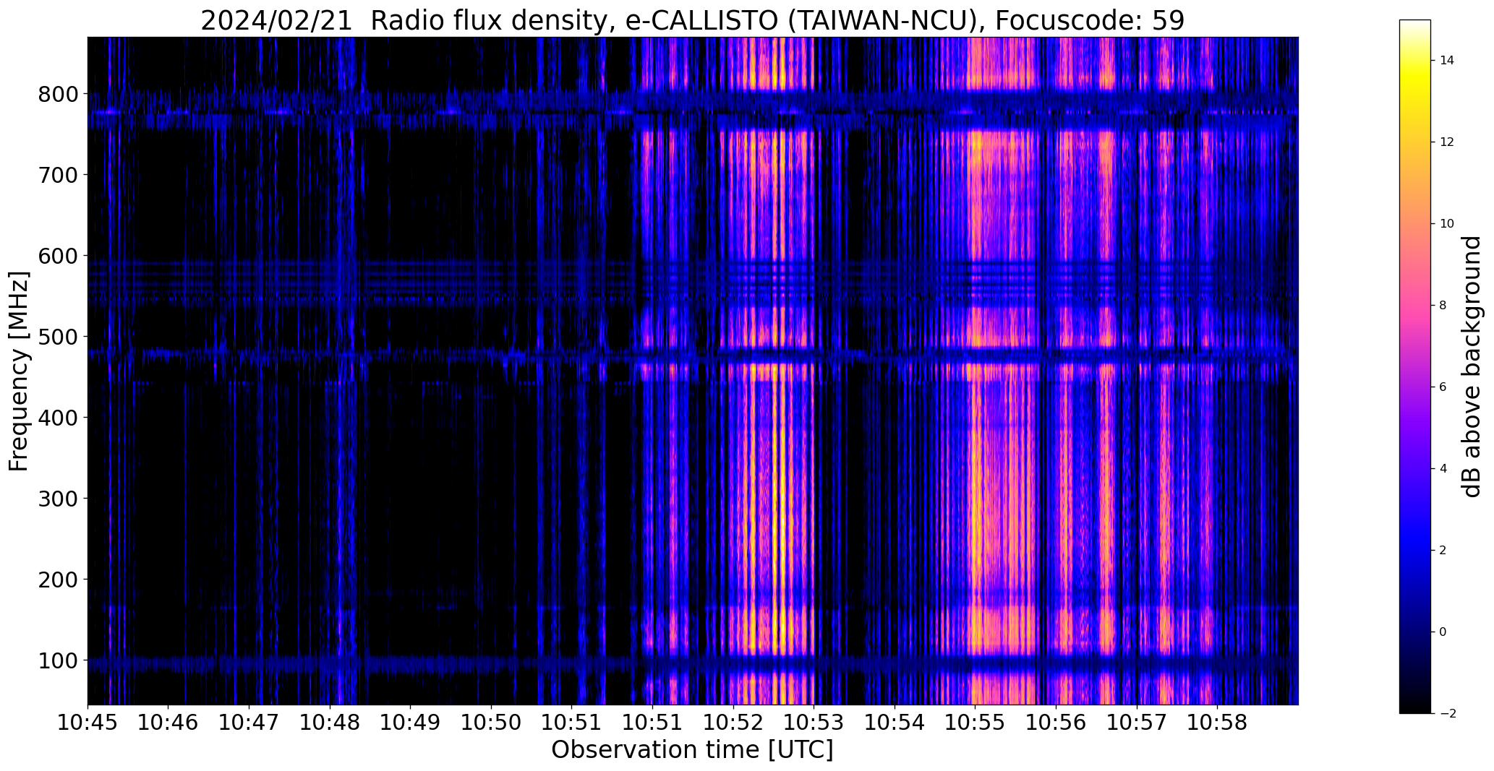Click the colorbar tick label −2
Image resolution: width=1494 pixels, height=771 pixels.
pos(1448,714)
